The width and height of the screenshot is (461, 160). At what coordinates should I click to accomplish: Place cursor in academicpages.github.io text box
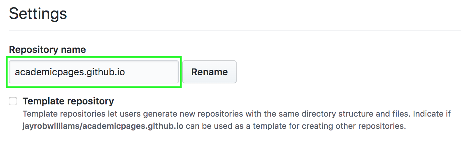(x=93, y=72)
